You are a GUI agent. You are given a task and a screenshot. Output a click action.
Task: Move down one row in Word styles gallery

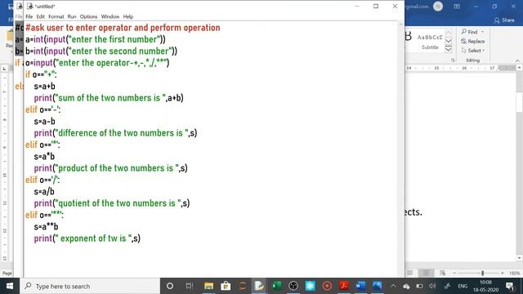point(449,41)
